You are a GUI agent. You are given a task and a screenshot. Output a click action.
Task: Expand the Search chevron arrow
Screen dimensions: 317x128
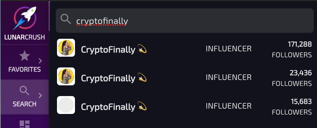tap(40, 95)
